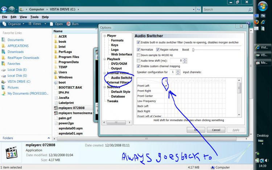The height and width of the screenshot is (170, 272).
Task: Select Formats in Options tree
Action: click(117, 40)
